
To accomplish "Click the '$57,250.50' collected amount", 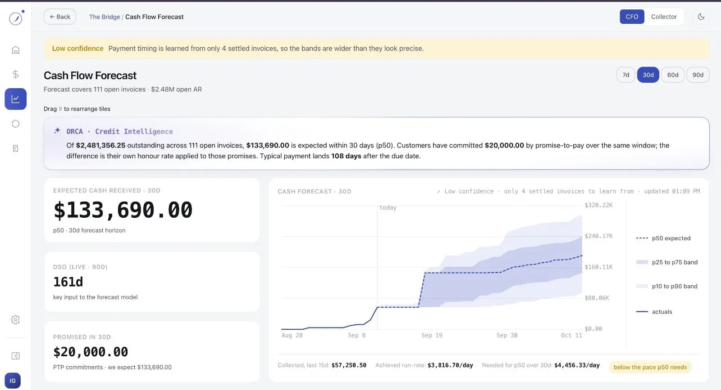I will [x=349, y=365].
